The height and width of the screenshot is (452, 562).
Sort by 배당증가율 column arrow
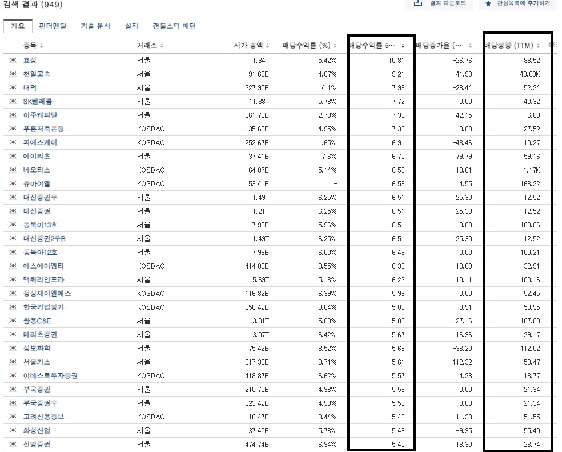pyautogui.click(x=470, y=46)
